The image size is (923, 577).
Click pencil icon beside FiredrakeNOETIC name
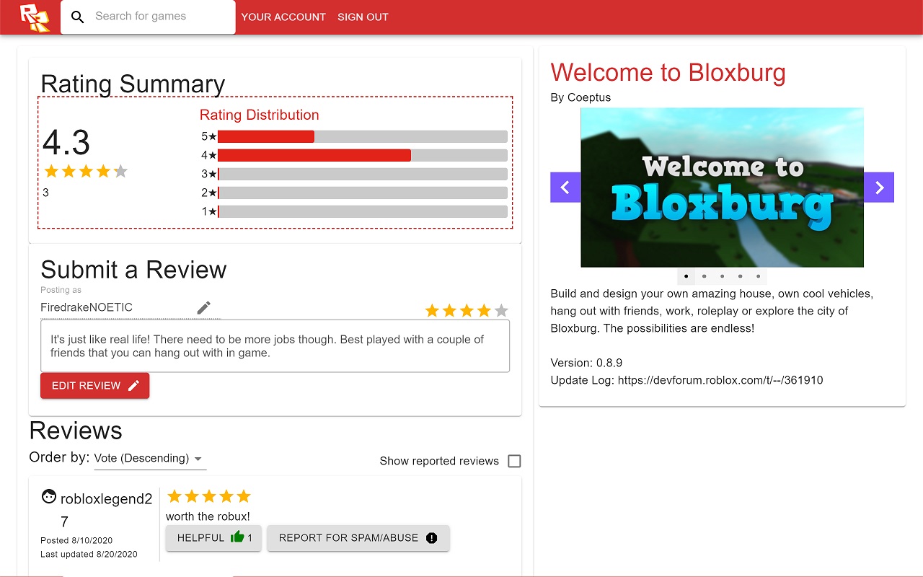(x=204, y=308)
